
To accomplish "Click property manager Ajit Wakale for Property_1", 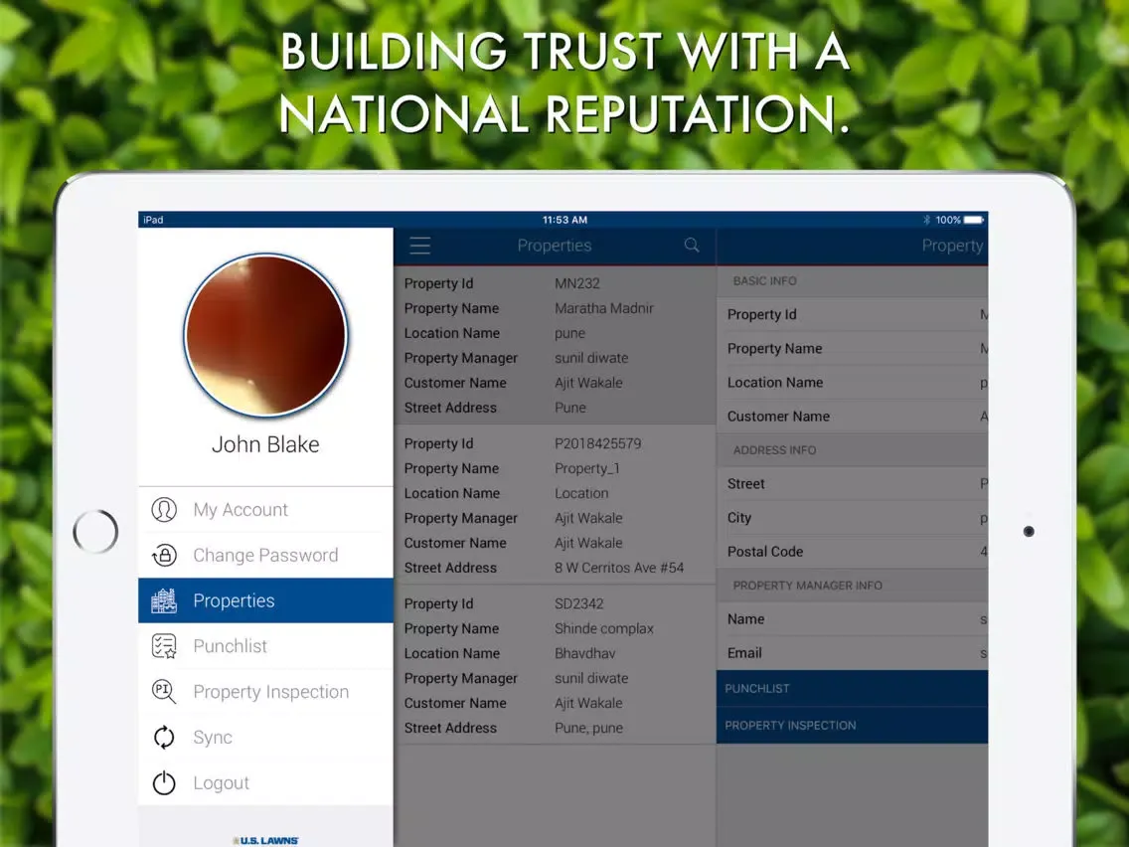I will [x=588, y=519].
